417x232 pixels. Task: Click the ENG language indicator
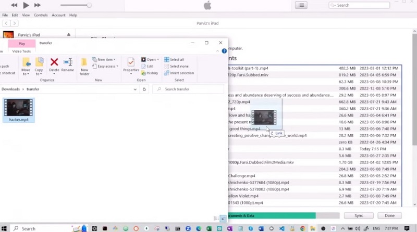click(x=376, y=228)
